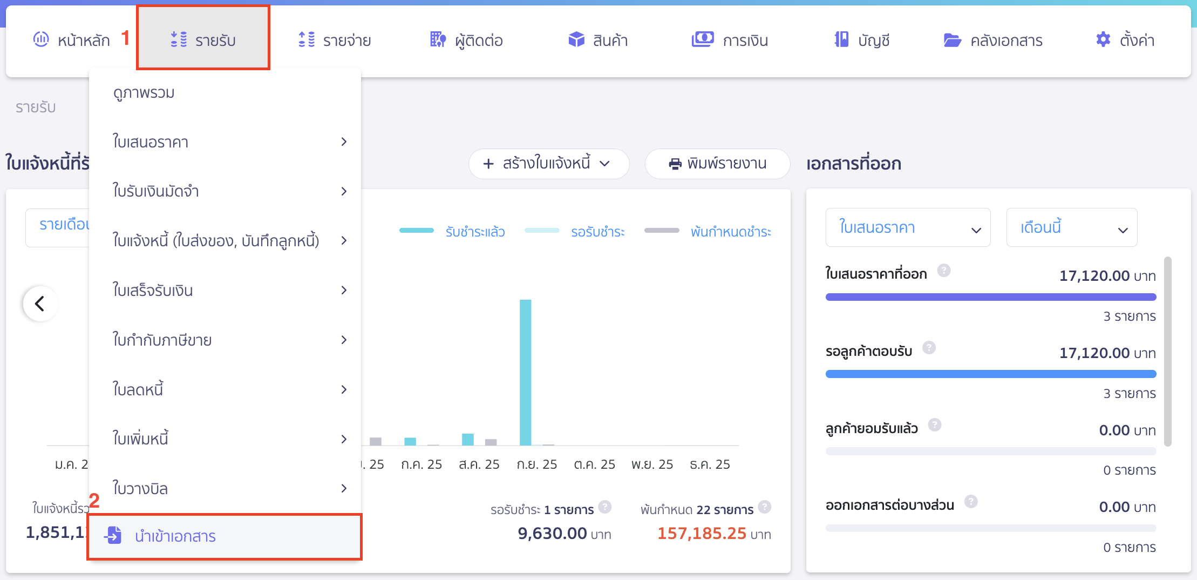Select the สินค้า products cube icon
This screenshot has height=580, width=1197.
click(x=576, y=39)
